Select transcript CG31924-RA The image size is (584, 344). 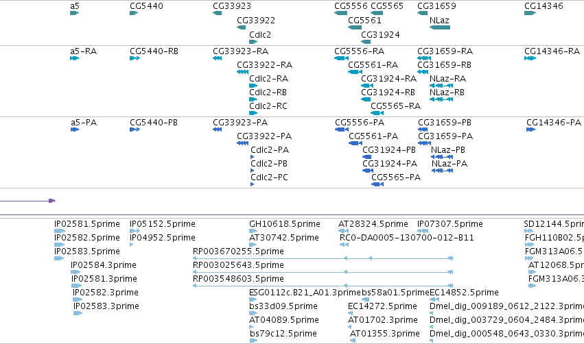click(388, 79)
